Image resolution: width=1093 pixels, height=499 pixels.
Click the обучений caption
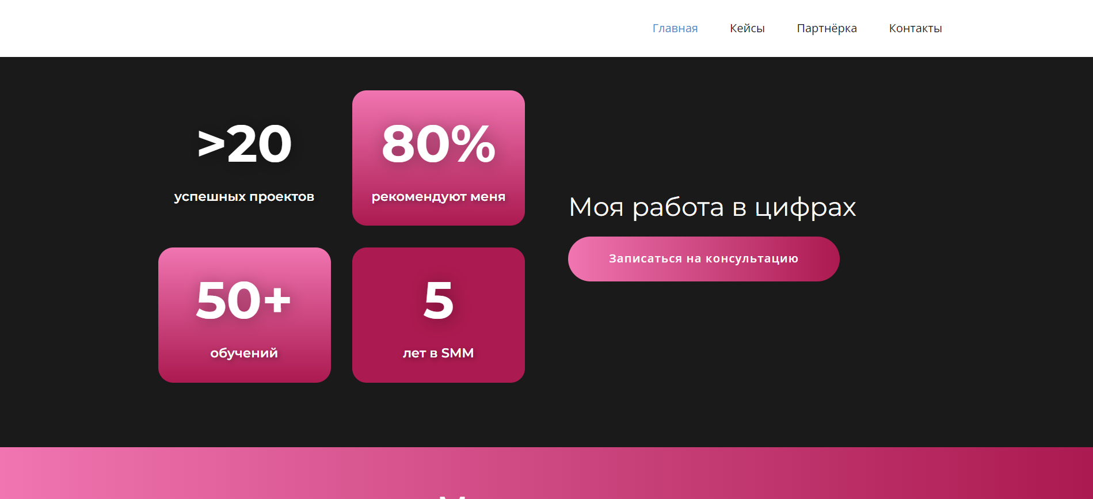tap(244, 353)
